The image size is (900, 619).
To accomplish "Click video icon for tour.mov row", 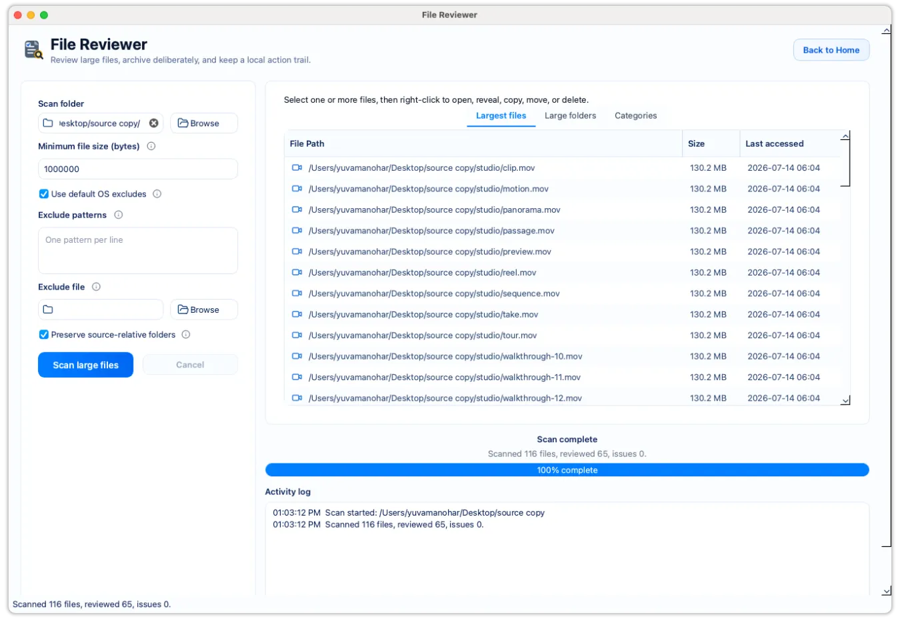I will point(297,336).
